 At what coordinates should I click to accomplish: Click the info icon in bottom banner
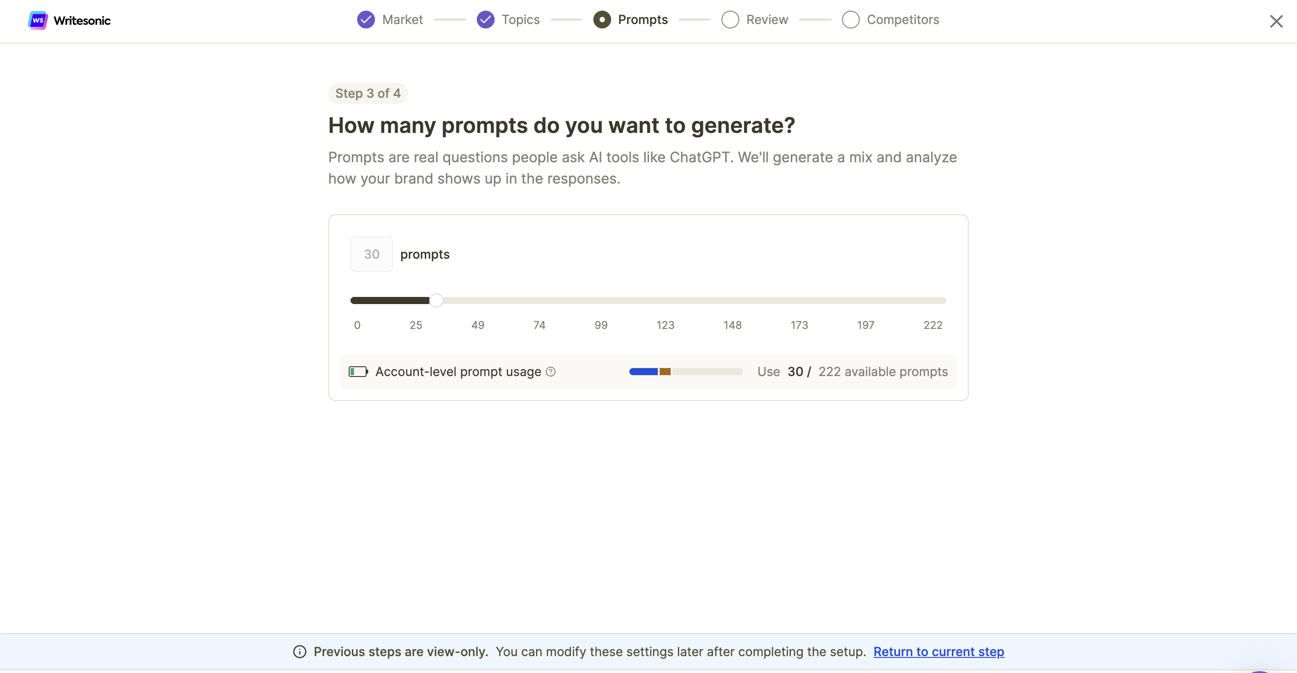click(x=300, y=651)
